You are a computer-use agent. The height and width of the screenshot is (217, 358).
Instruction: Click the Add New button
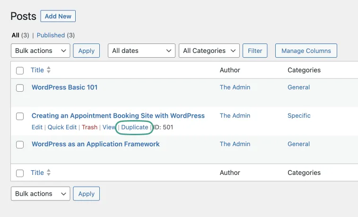58,16
